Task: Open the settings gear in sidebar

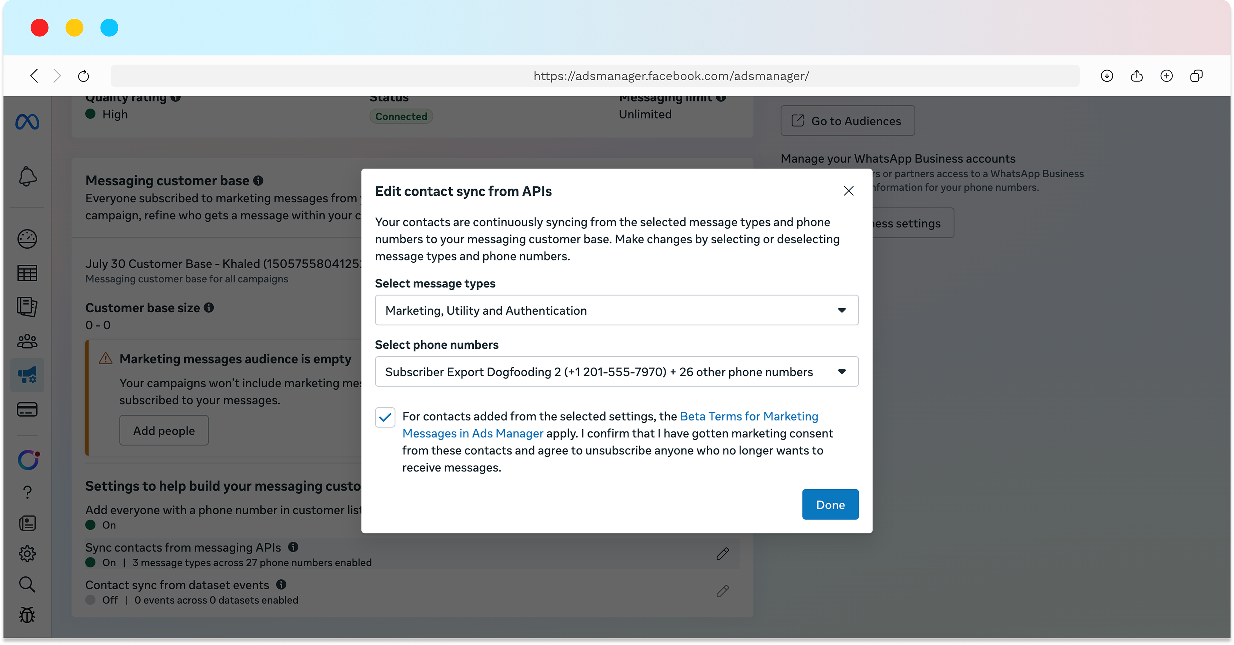Action: (27, 553)
